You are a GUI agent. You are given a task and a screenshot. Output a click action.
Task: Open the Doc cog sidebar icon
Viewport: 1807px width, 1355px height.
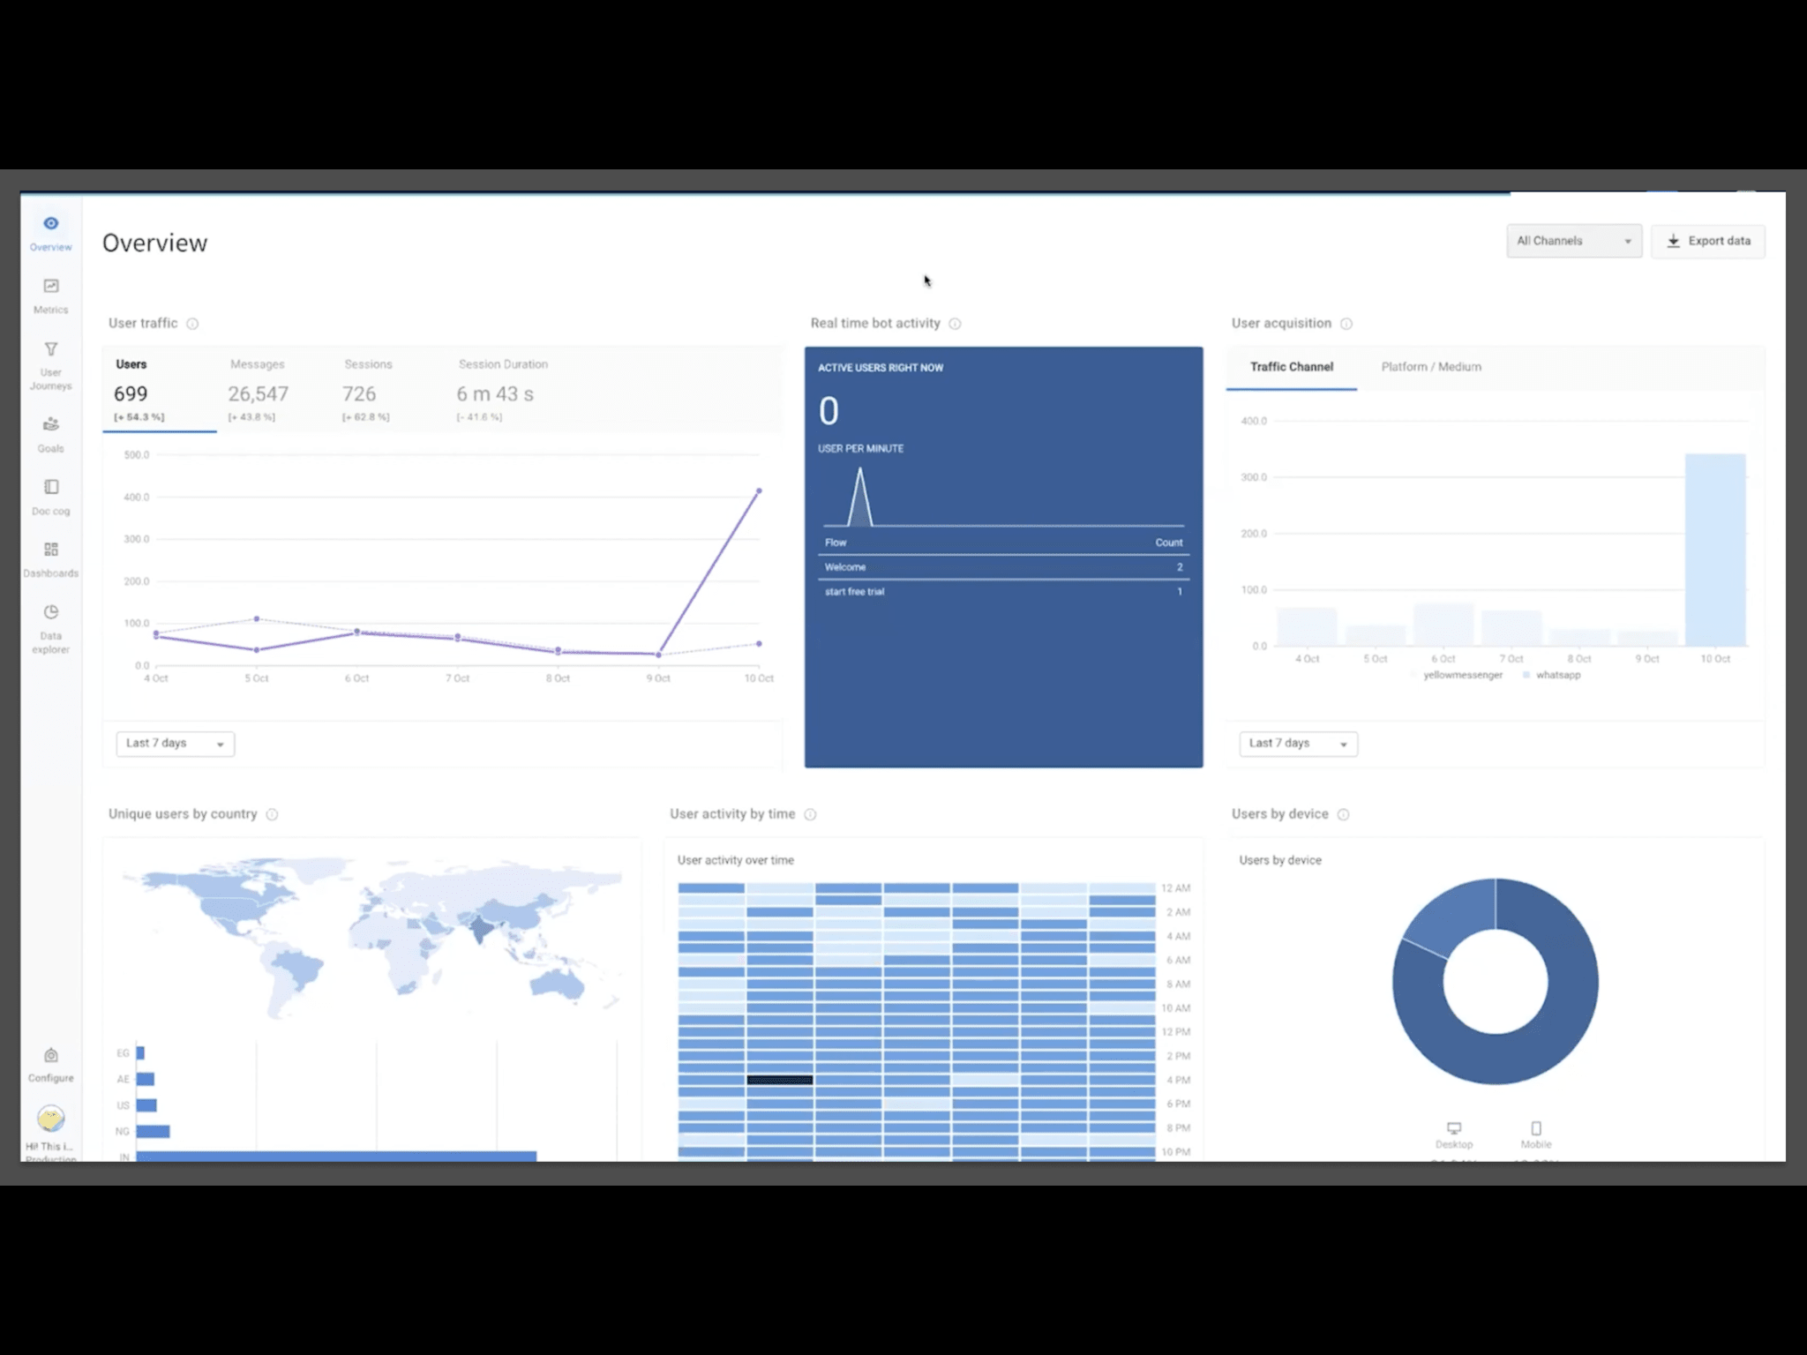tap(50, 488)
